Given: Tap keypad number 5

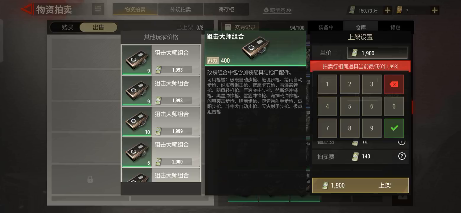Looking at the screenshot, I should click(x=350, y=106).
